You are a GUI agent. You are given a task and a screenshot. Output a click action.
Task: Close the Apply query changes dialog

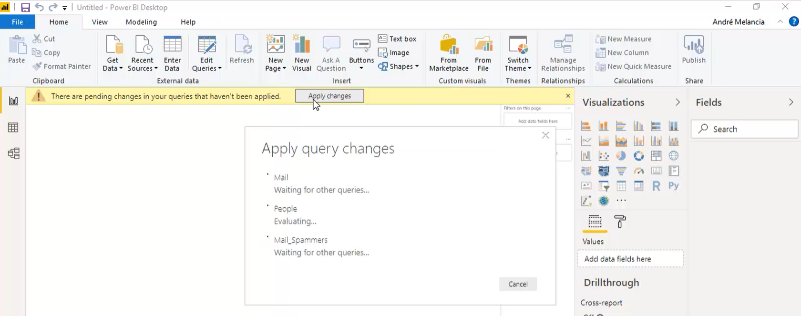coord(545,135)
